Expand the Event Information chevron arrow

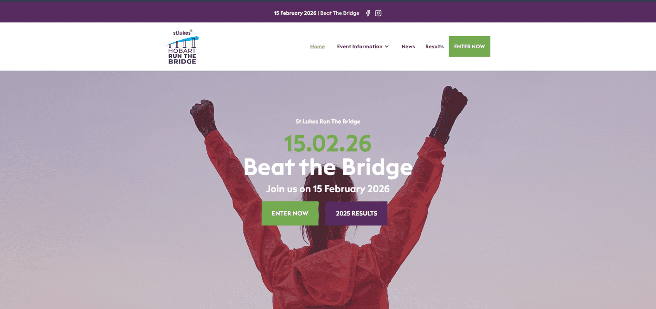pos(387,46)
